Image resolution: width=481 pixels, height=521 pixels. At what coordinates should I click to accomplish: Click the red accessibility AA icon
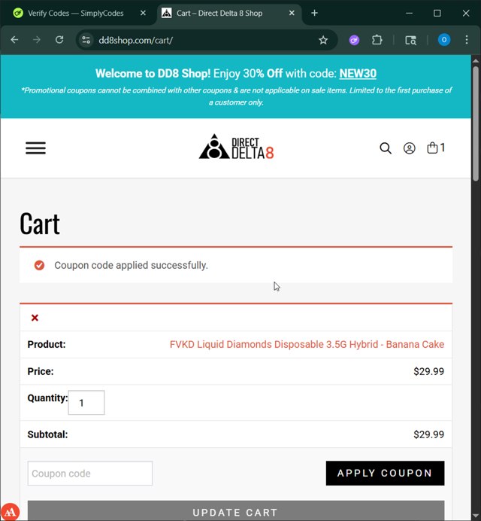[x=10, y=512]
